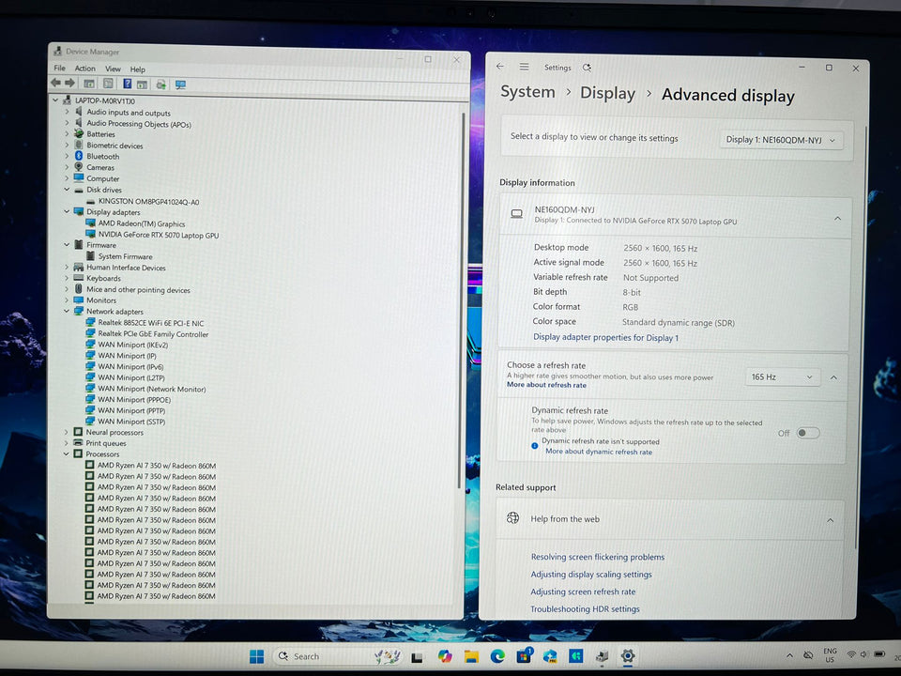This screenshot has height=676, width=901.
Task: Click the Device Manager taskbar icon
Action: click(x=602, y=656)
